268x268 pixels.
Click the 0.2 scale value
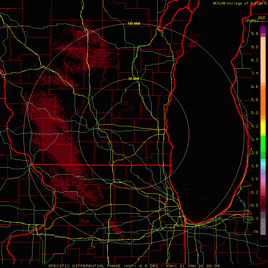[x=255, y=192]
